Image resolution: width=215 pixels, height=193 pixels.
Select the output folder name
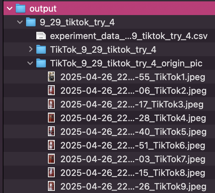tap(43, 9)
